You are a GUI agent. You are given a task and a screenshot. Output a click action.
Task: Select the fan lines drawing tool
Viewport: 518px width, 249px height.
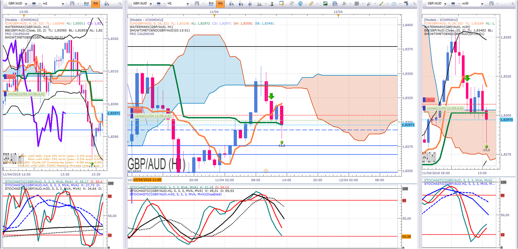[369, 3]
